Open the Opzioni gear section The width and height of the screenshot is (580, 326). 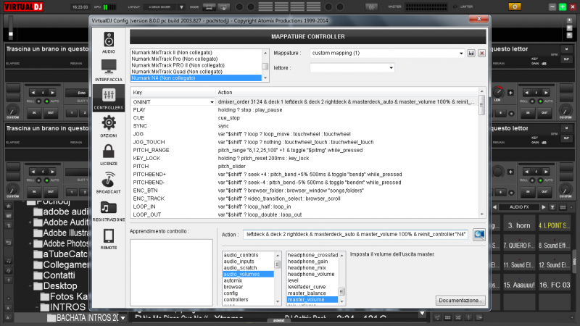pyautogui.click(x=108, y=126)
